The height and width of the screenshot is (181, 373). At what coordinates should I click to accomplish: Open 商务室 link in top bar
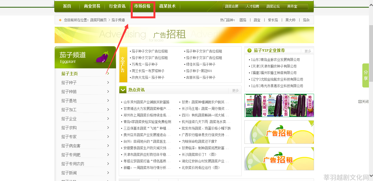292,6
